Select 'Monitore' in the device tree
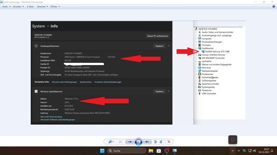 coord(206,68)
